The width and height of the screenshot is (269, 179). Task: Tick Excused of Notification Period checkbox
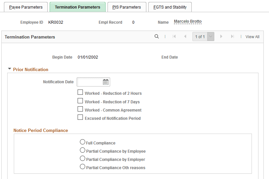tap(80, 117)
